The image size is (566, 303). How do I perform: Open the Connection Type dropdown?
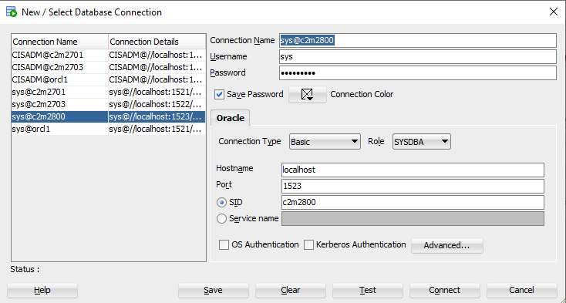tap(325, 142)
